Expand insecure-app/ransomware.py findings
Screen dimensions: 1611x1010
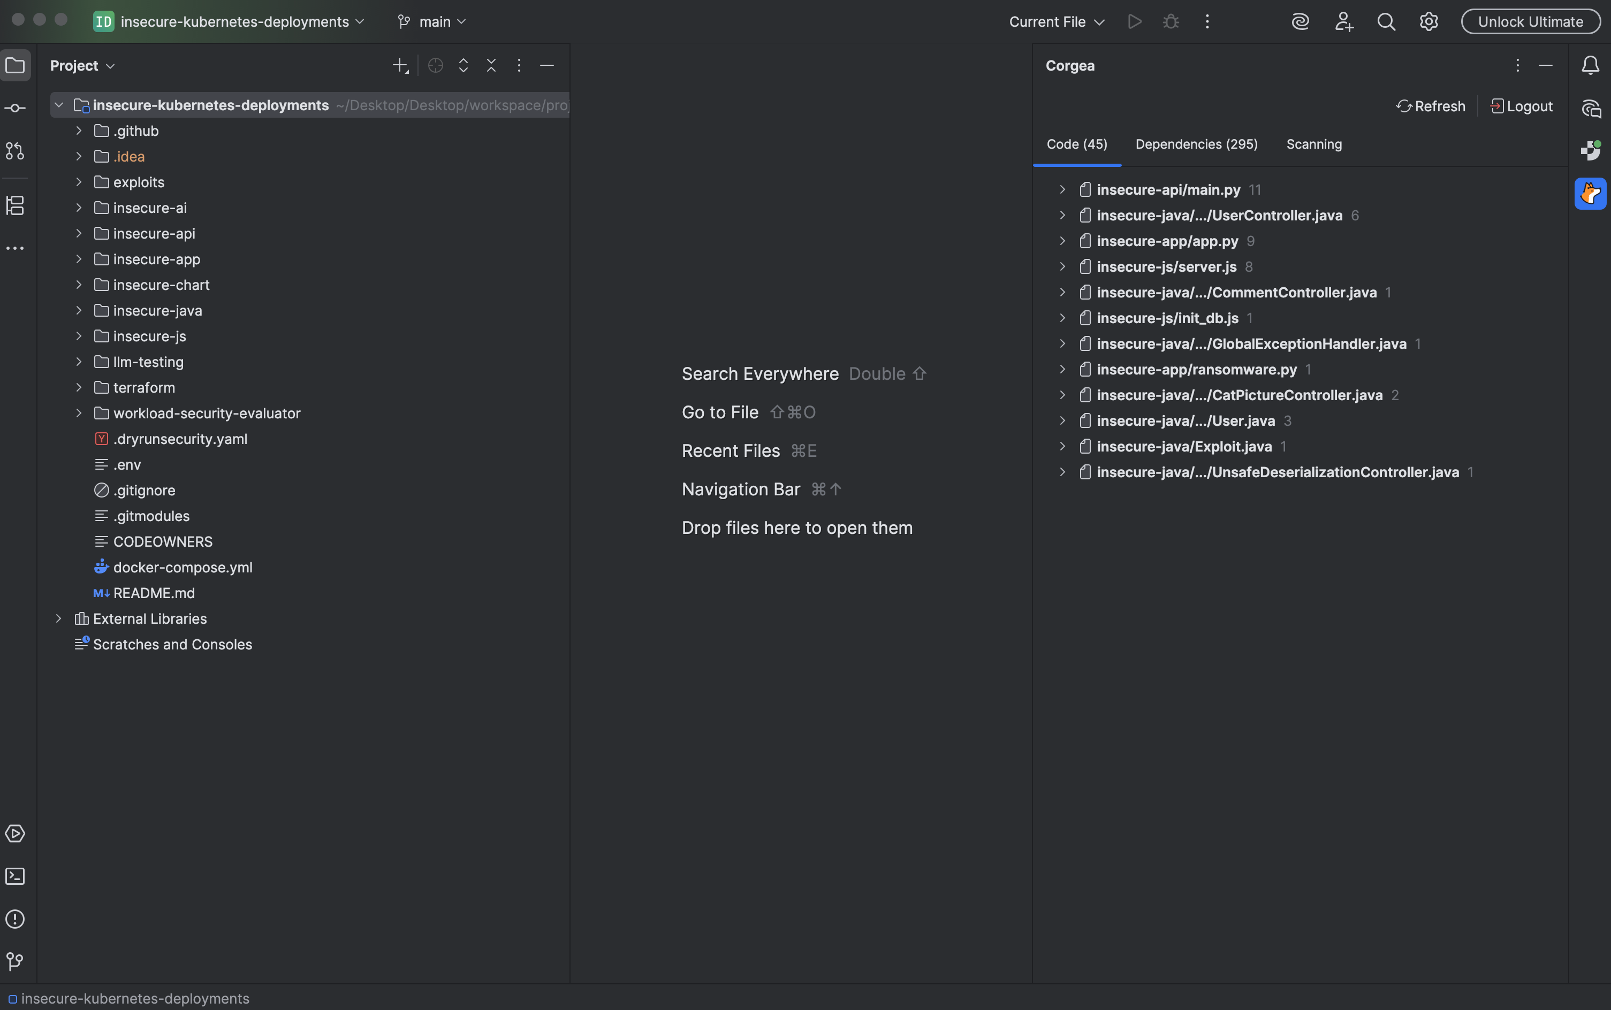click(x=1062, y=370)
